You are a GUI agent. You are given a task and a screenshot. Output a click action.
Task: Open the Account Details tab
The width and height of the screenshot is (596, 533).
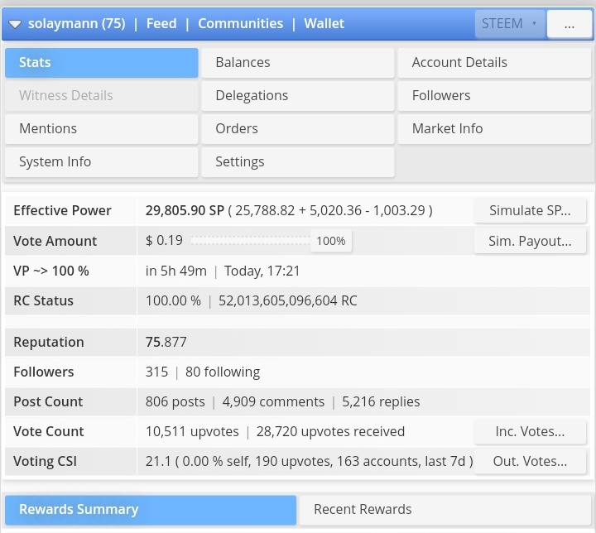click(x=494, y=63)
